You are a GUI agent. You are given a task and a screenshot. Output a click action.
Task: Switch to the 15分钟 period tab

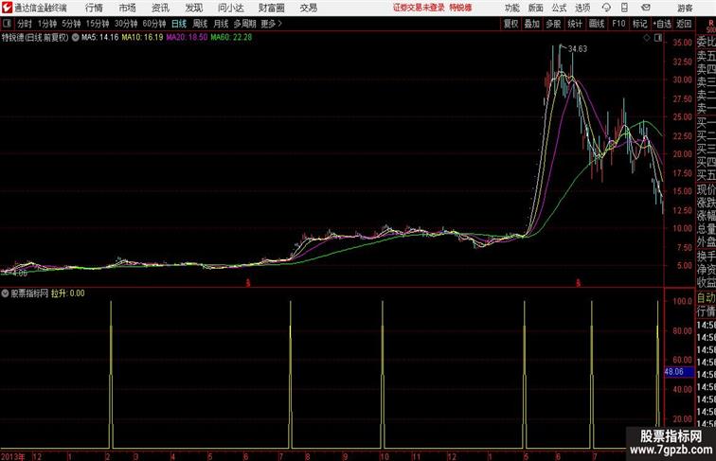pyautogui.click(x=98, y=24)
